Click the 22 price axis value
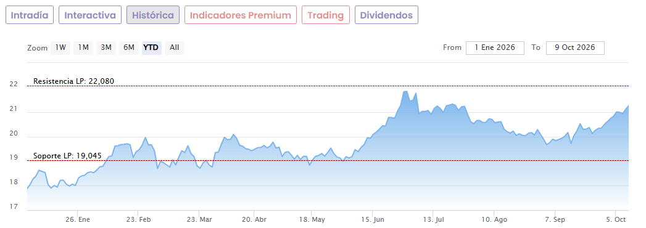 tap(14, 84)
